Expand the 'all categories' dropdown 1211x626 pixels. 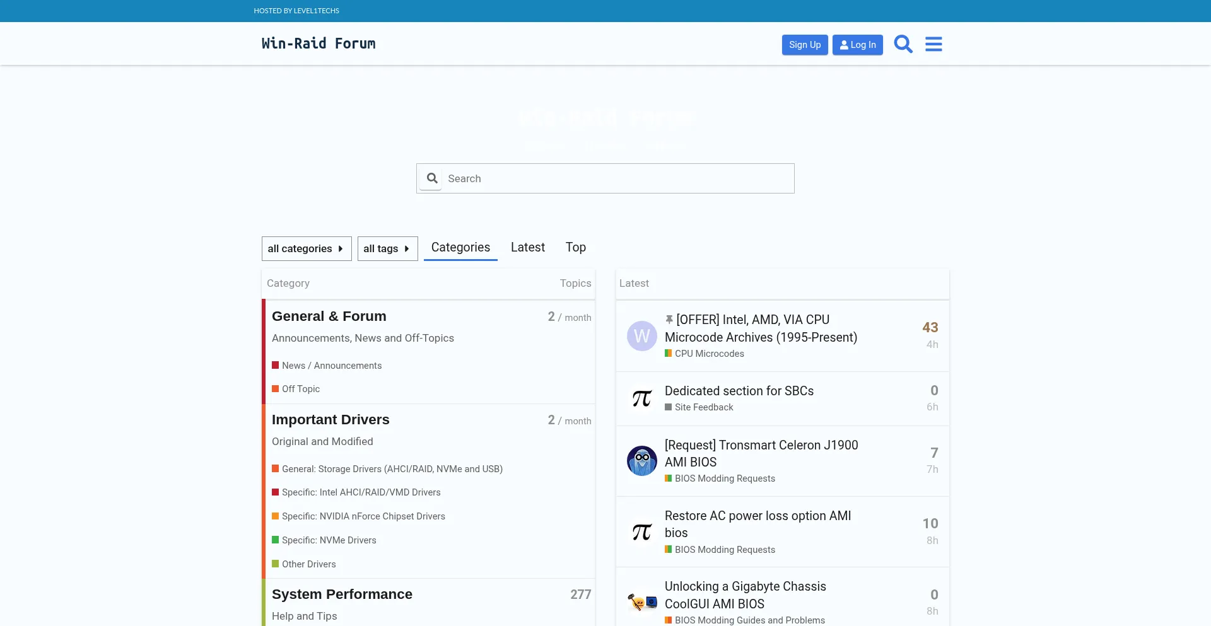pos(307,248)
